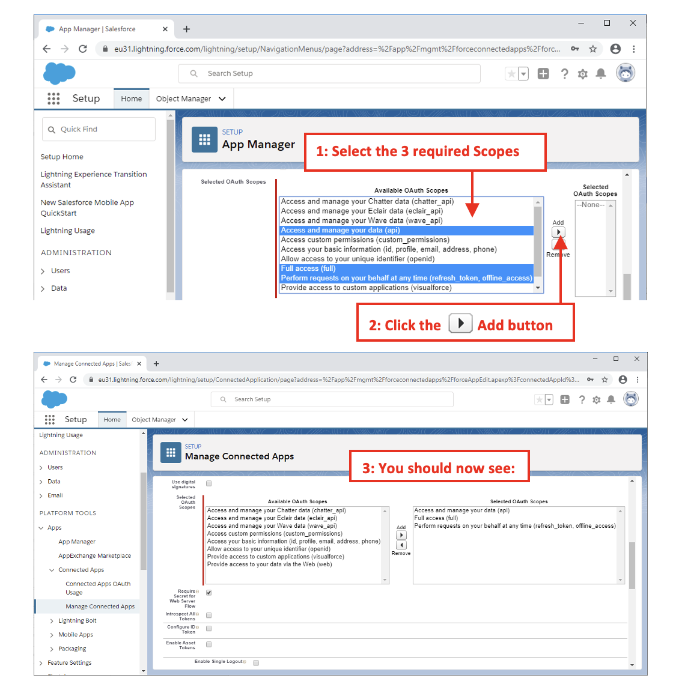Enable the Use digital signatures checkbox
Screen dimensions: 673x699
click(209, 483)
